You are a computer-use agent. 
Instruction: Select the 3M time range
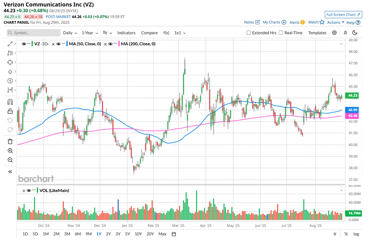click(67, 234)
